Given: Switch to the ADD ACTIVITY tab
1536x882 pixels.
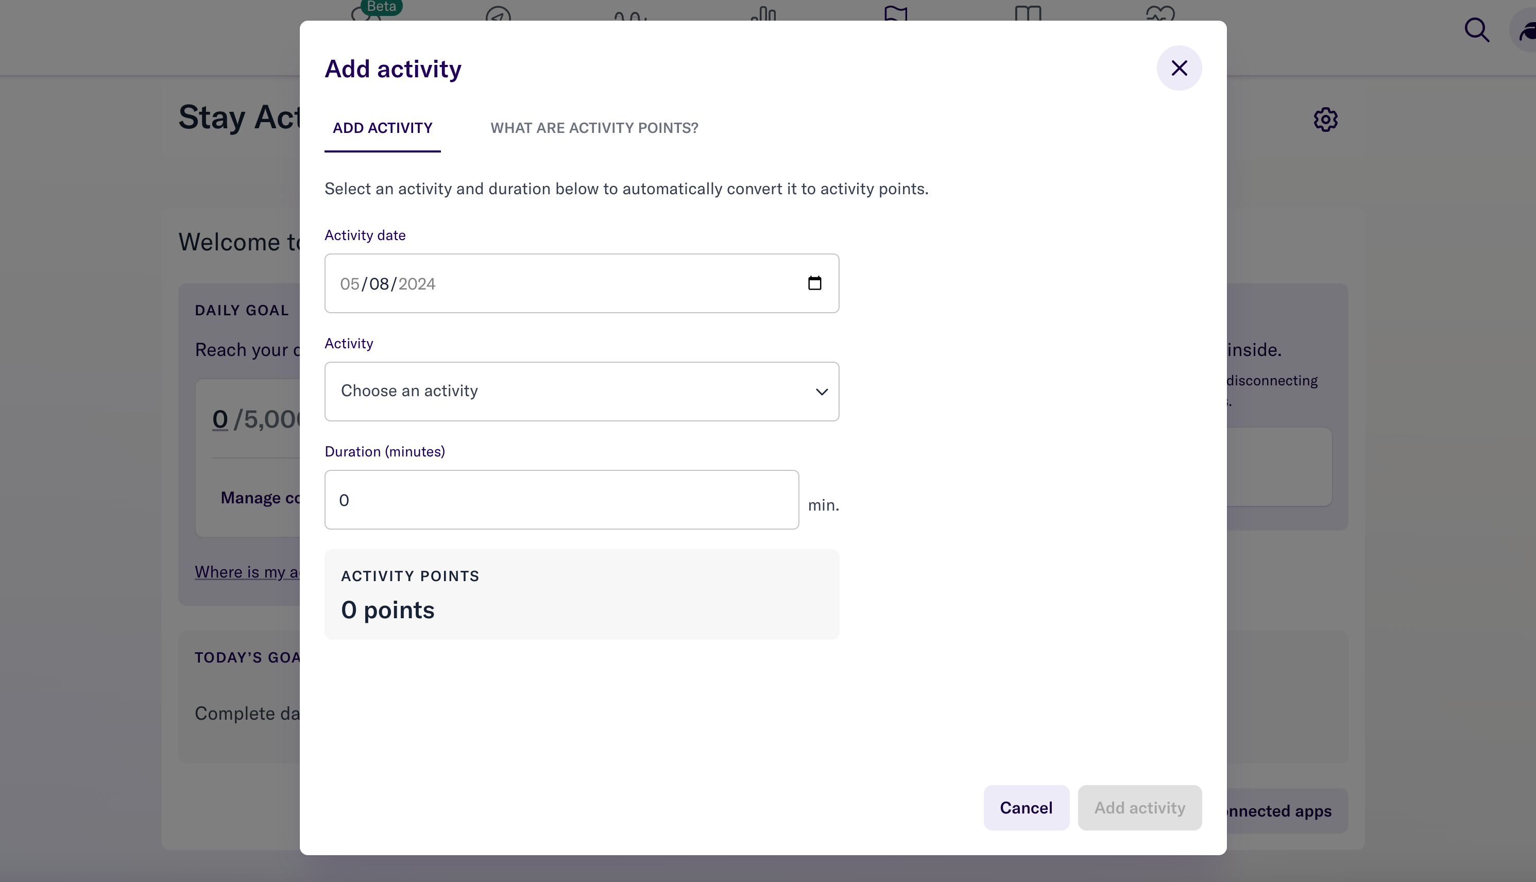Looking at the screenshot, I should pos(382,128).
